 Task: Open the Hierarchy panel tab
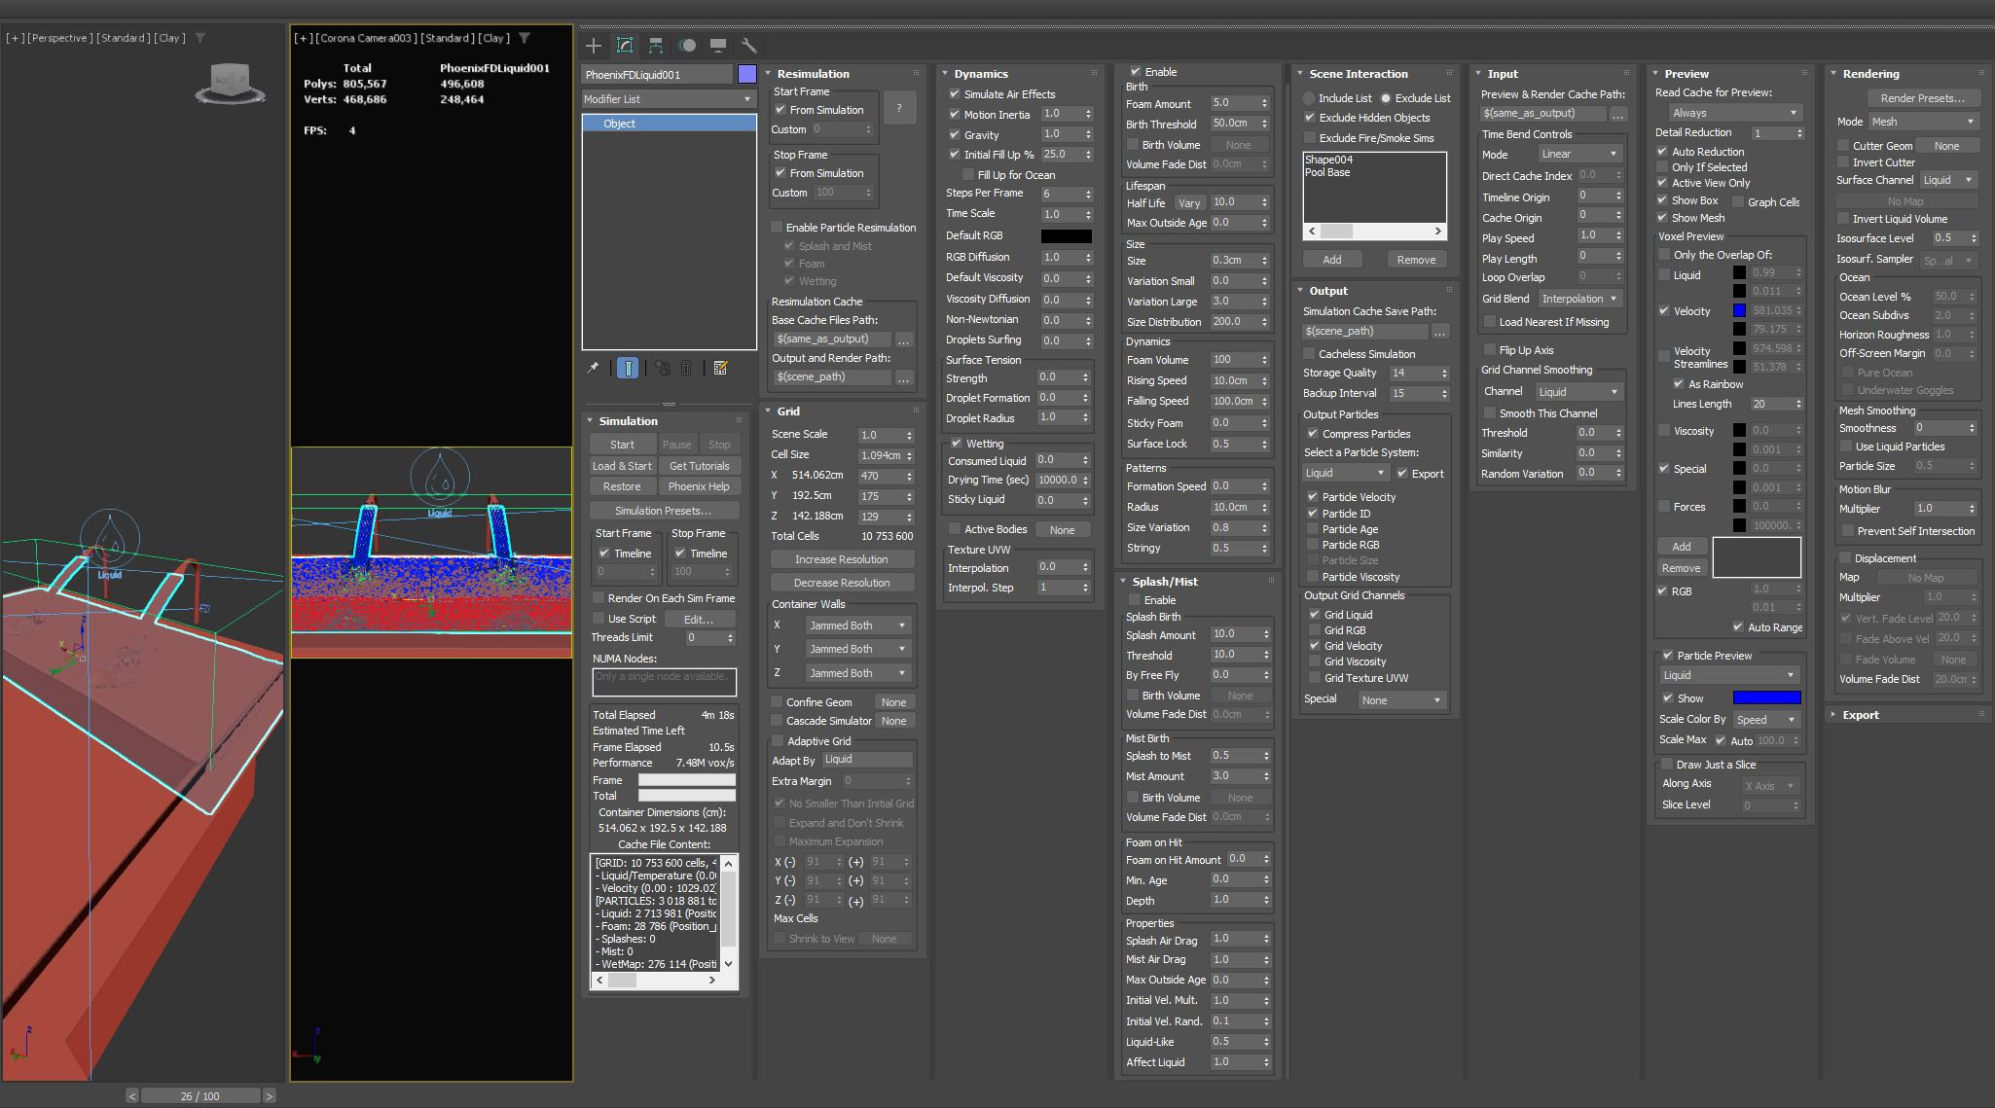coord(656,46)
